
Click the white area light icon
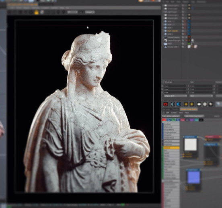pos(199,104)
